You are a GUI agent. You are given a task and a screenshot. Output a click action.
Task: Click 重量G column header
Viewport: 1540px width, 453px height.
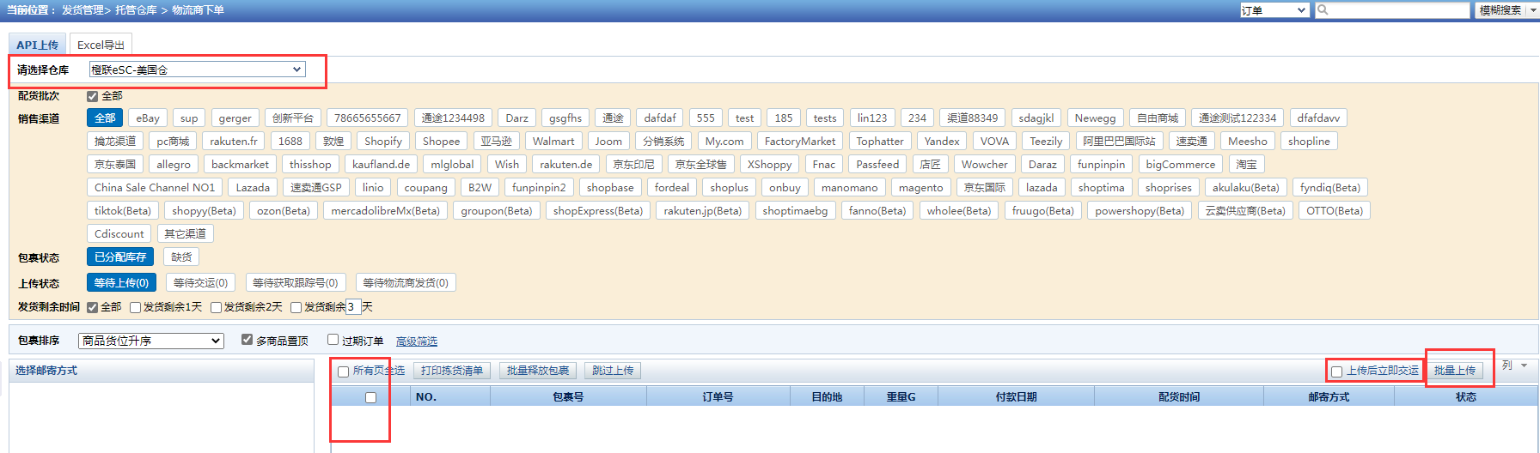pos(901,397)
